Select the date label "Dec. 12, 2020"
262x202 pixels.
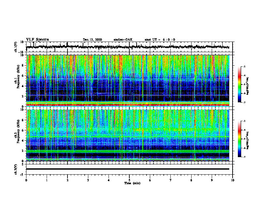[92, 40]
